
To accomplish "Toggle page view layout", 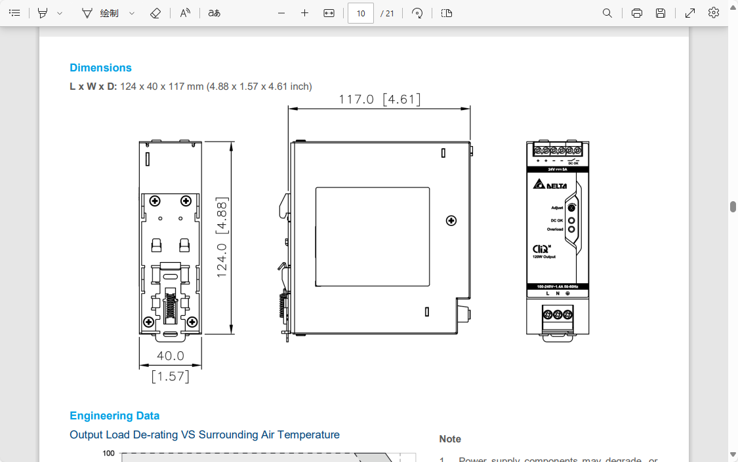I will (447, 13).
